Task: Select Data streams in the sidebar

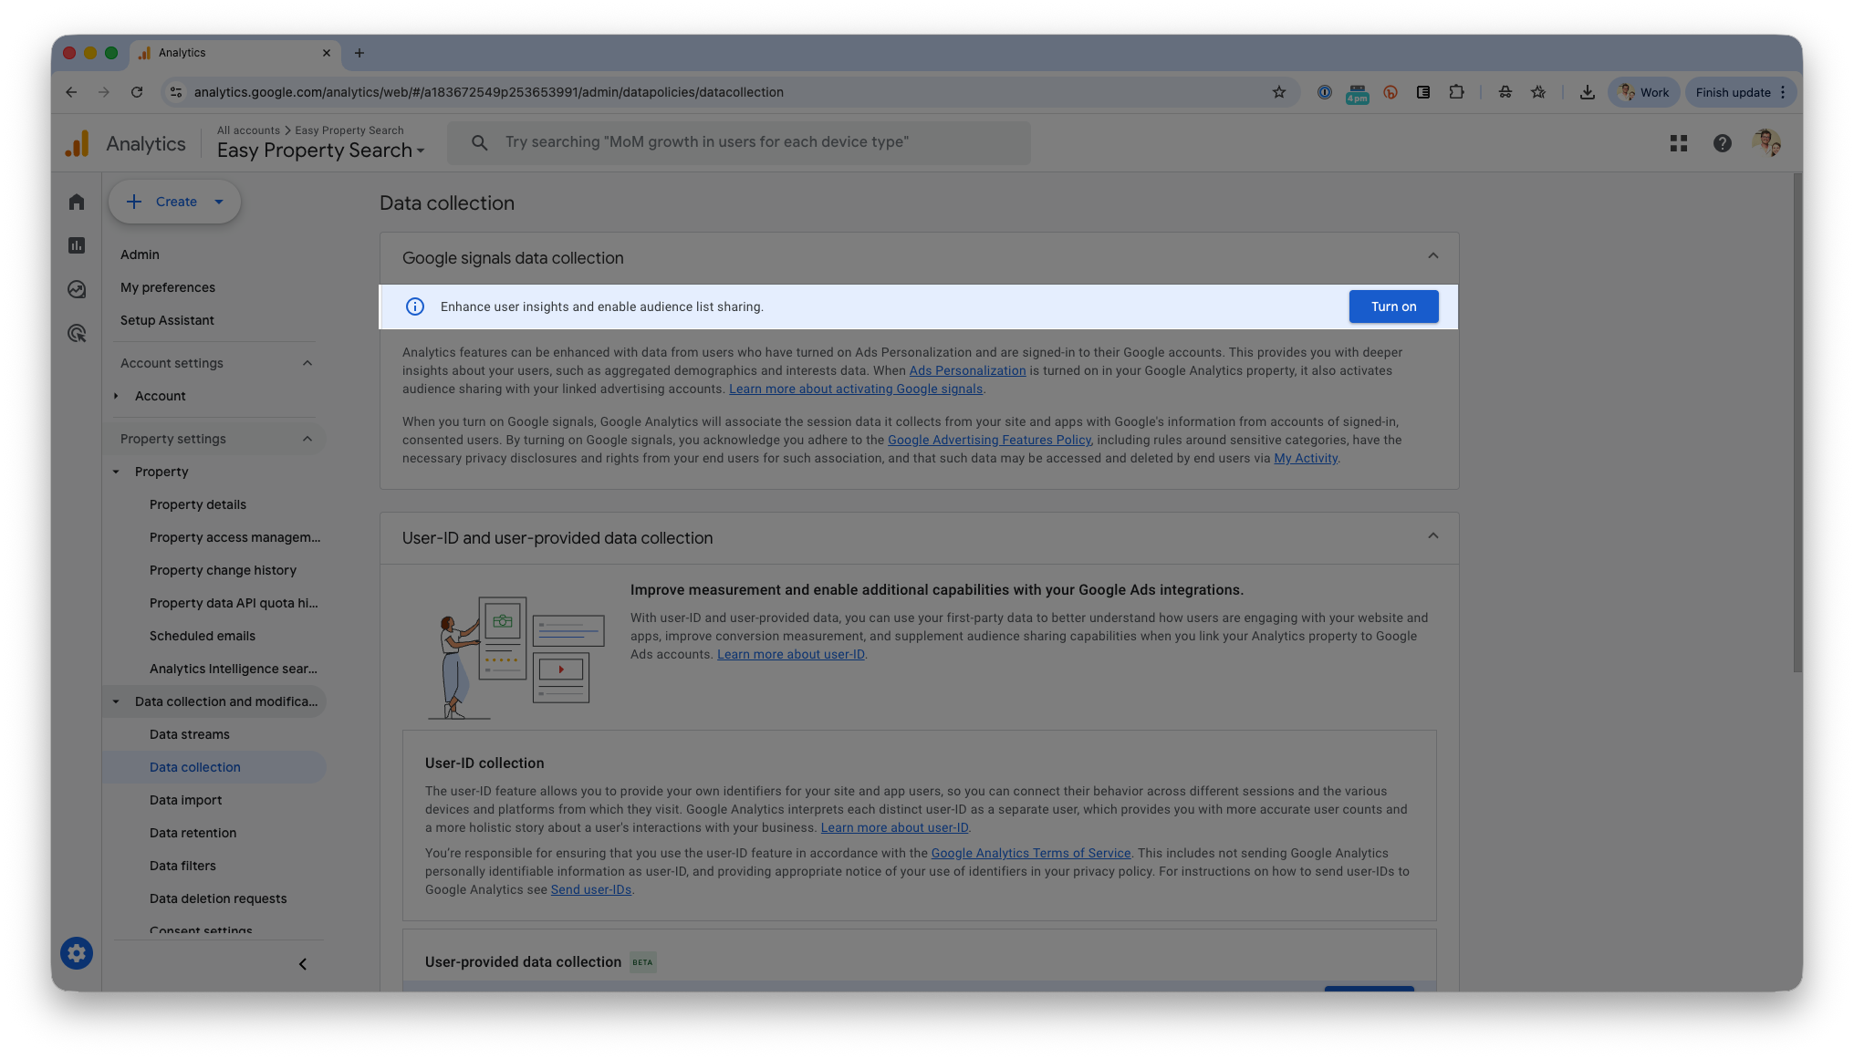Action: click(x=189, y=734)
